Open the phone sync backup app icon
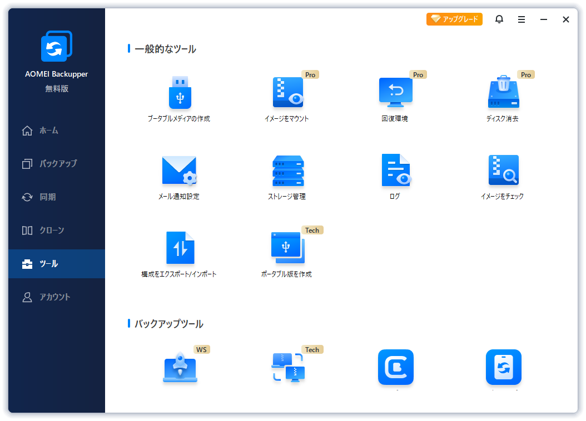 [503, 367]
